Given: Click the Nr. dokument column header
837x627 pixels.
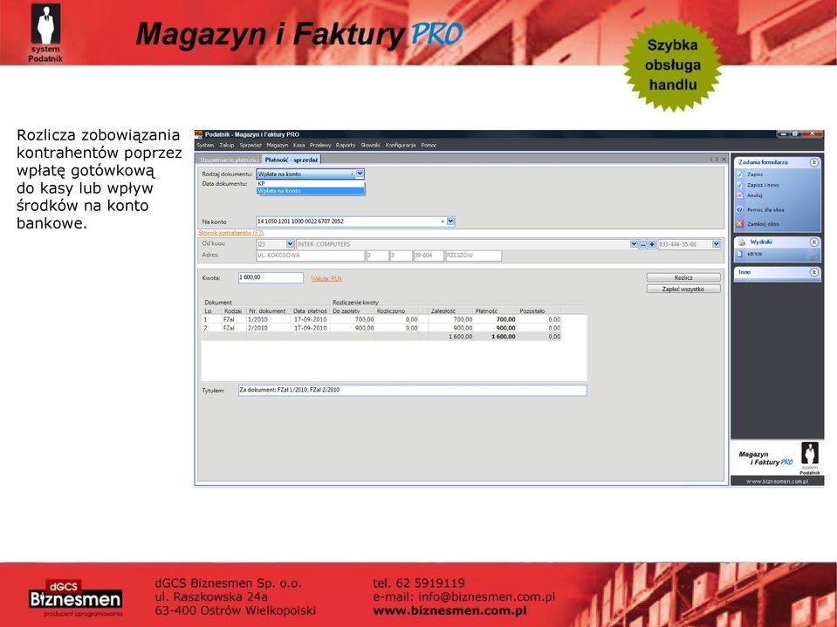Looking at the screenshot, I should (x=268, y=310).
